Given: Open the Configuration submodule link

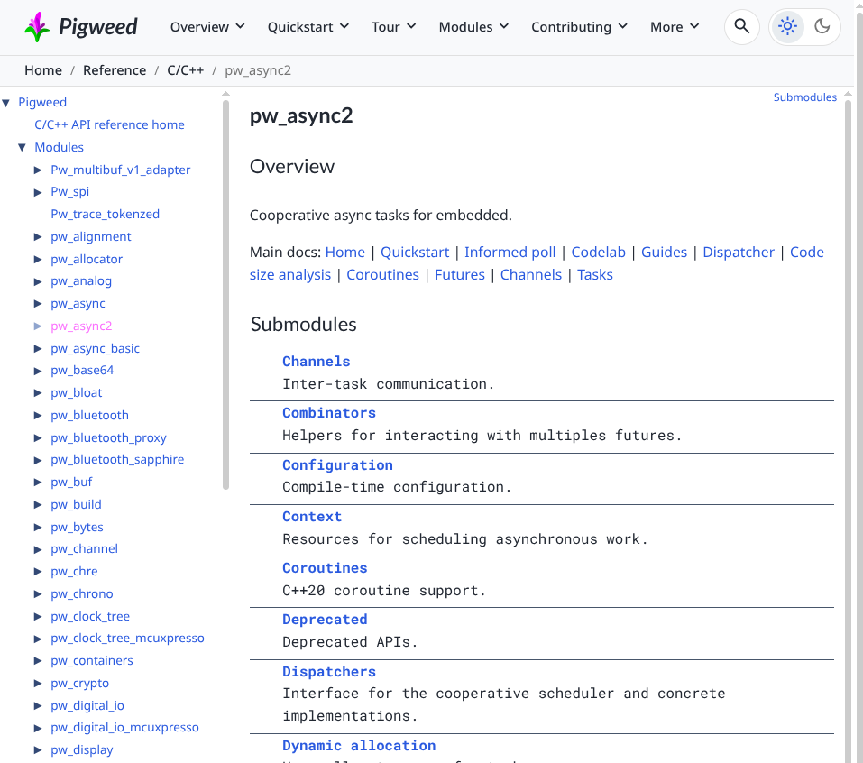Looking at the screenshot, I should (x=337, y=465).
